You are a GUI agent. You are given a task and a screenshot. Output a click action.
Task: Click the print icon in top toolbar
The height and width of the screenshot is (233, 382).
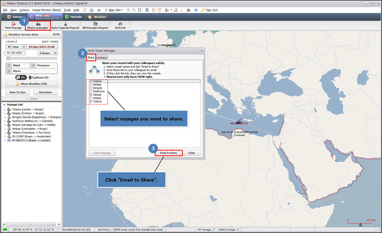point(99,10)
